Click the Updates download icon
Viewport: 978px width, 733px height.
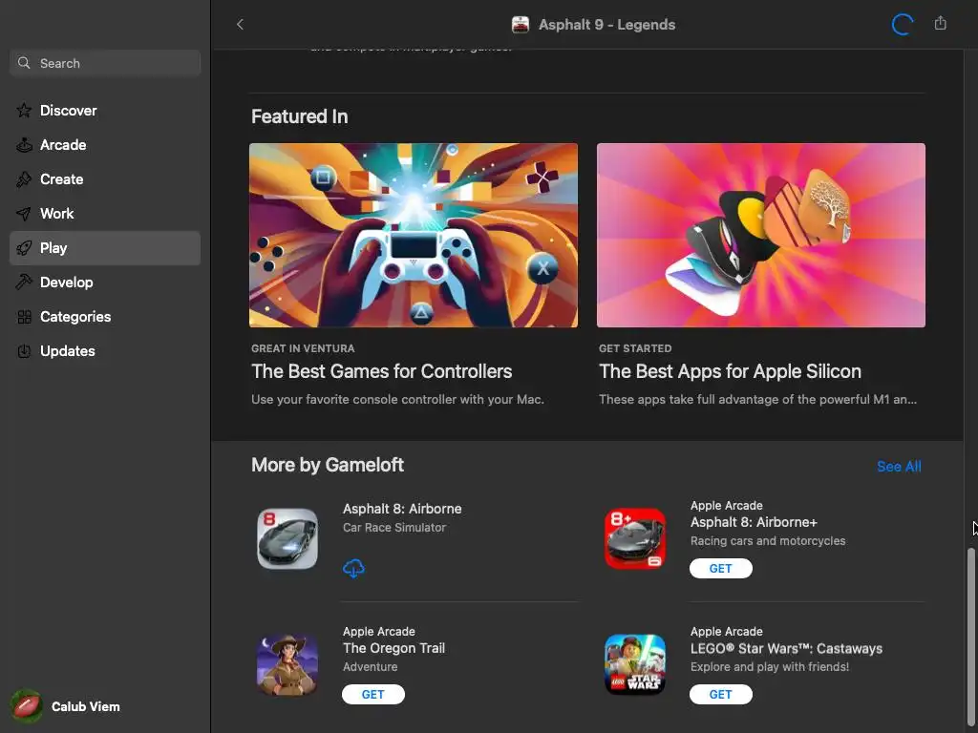tap(24, 351)
